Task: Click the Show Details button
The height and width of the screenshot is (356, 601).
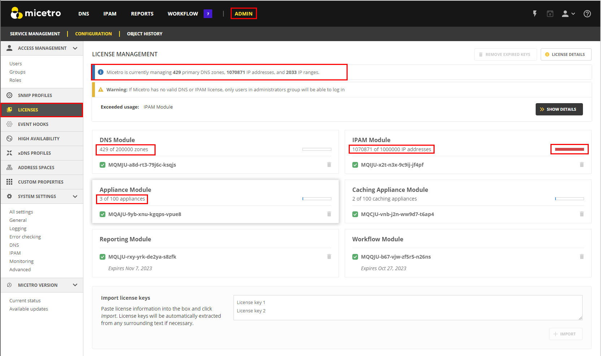Action: tap(559, 109)
